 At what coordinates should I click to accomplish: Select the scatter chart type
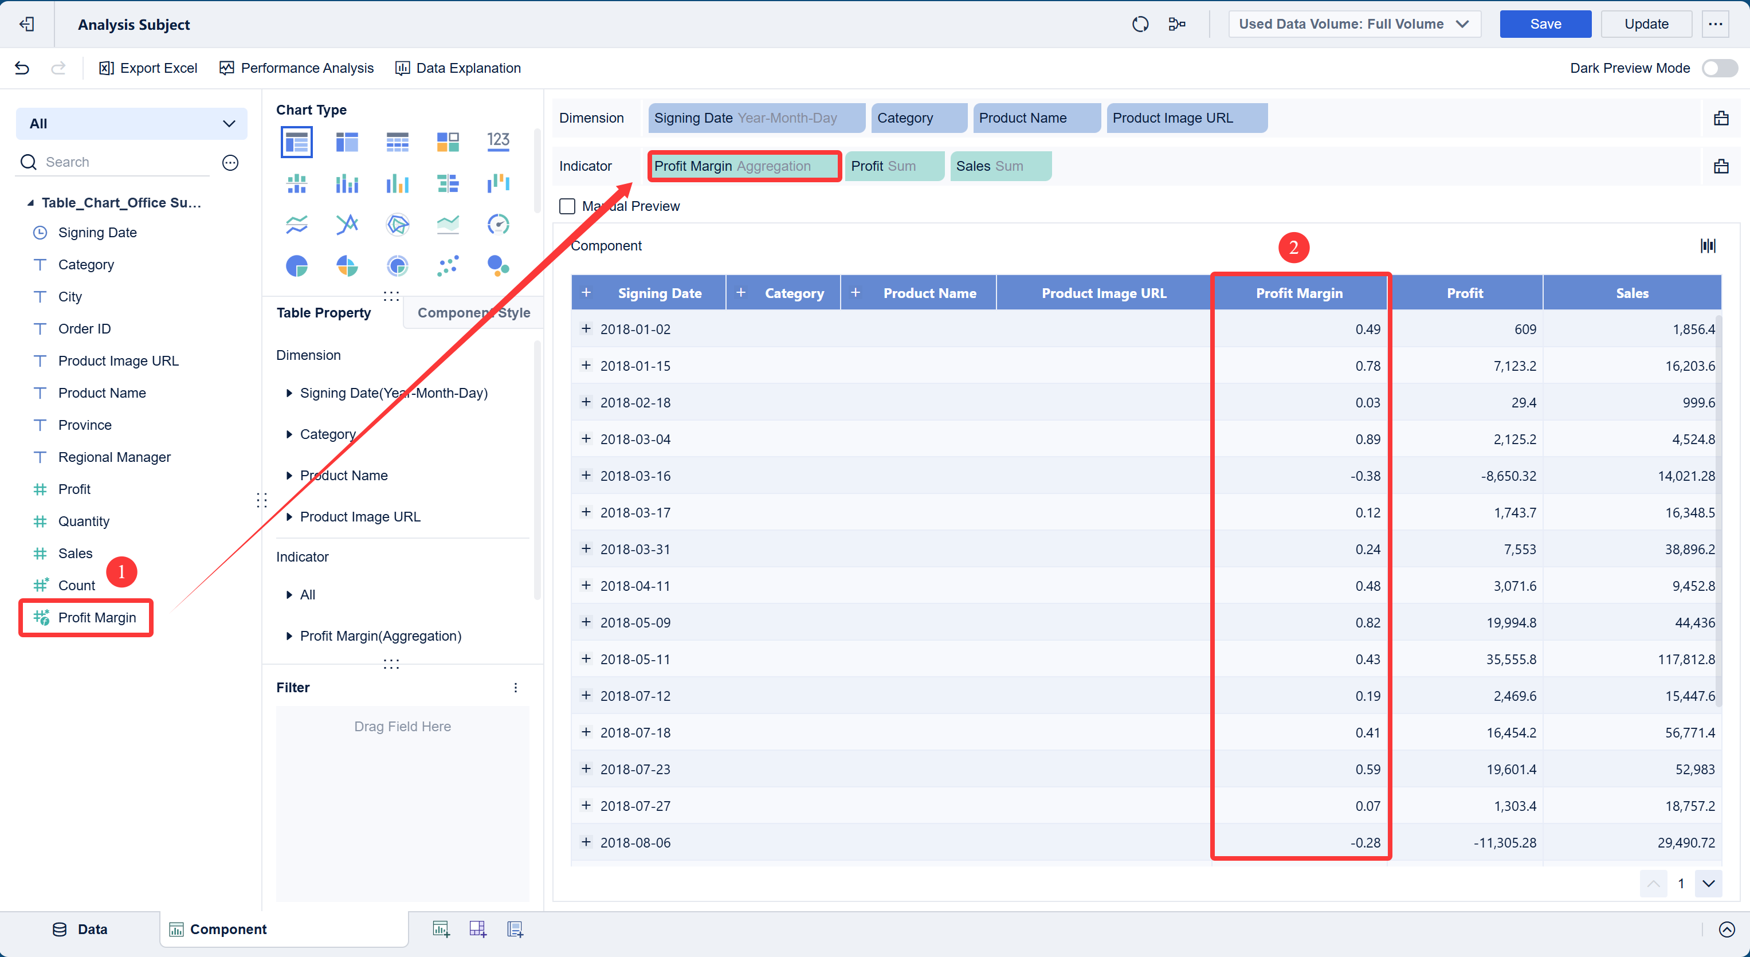[448, 265]
